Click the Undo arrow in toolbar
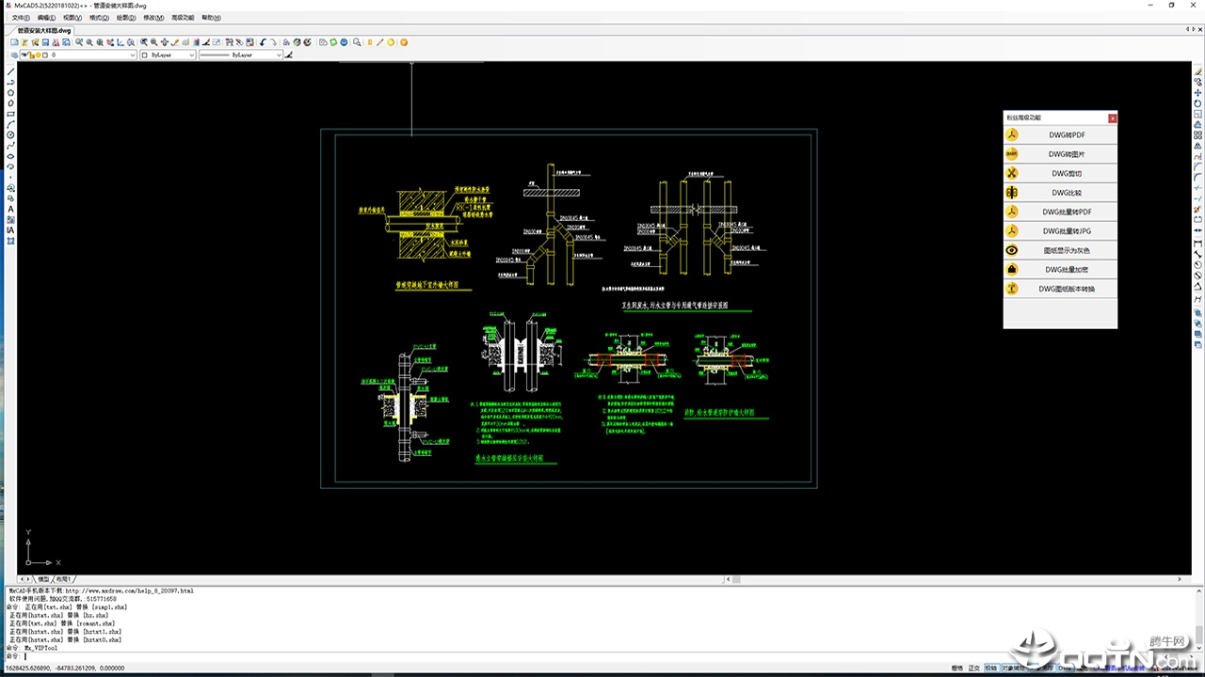1205x677 pixels. click(263, 42)
